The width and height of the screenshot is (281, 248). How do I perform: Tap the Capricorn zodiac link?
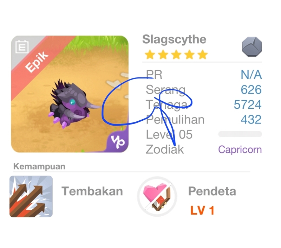pos(240,150)
